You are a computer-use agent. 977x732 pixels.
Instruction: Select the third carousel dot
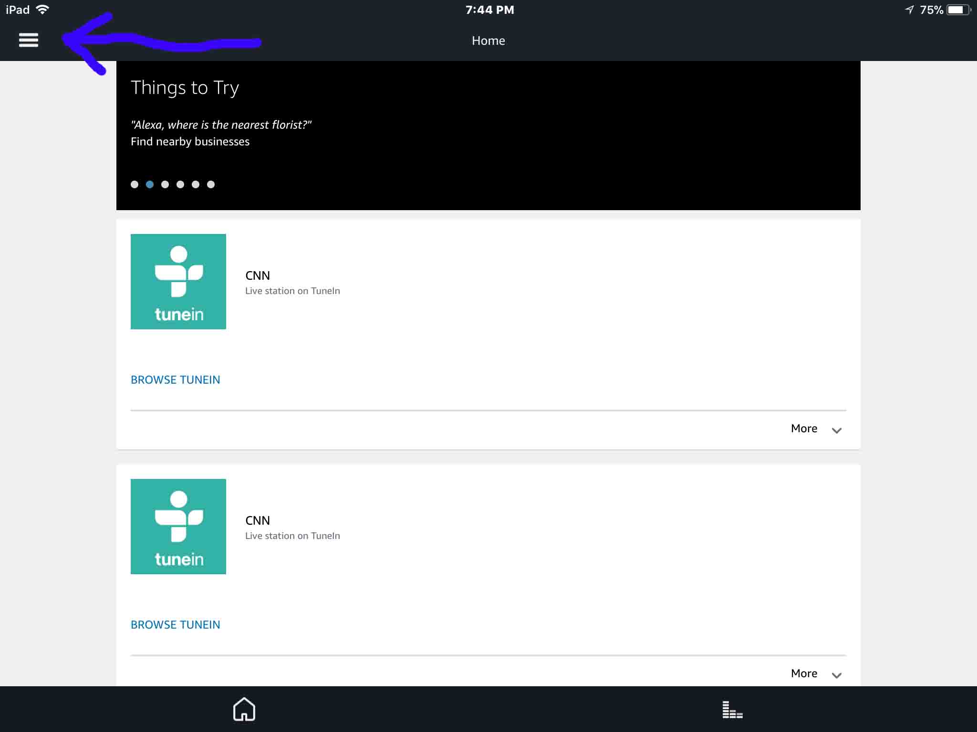tap(165, 184)
